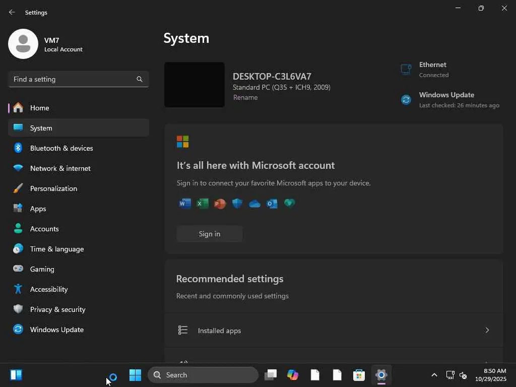Screen dimensions: 516x387
Task: Click the Ethernet monitor icon
Action: (406, 70)
